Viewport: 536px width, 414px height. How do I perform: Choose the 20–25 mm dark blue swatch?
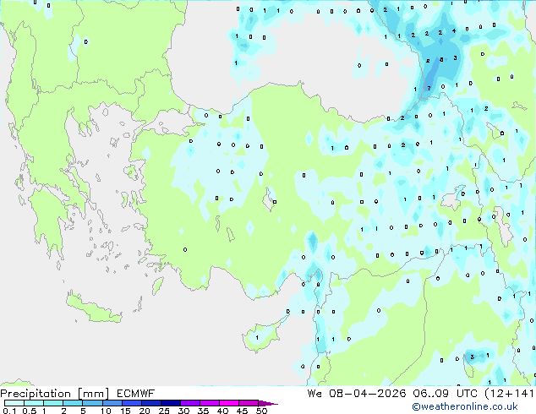coord(150,403)
